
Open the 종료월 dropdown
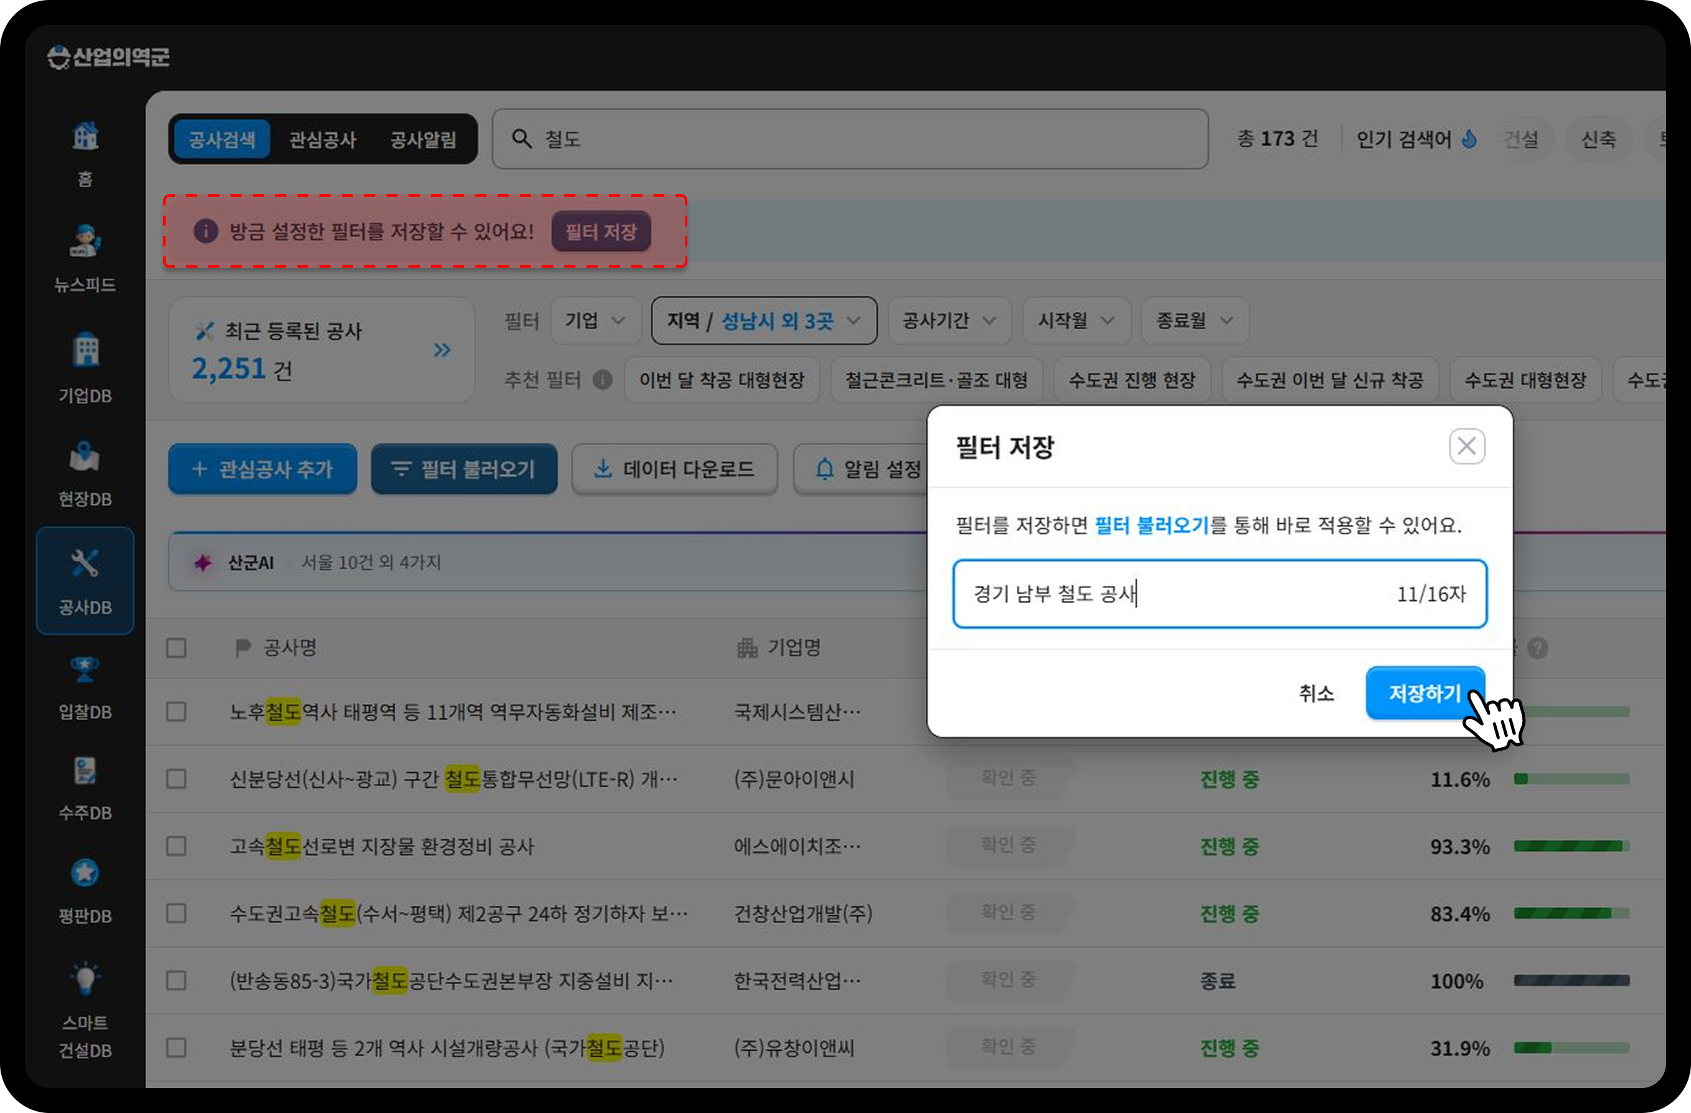(1194, 321)
